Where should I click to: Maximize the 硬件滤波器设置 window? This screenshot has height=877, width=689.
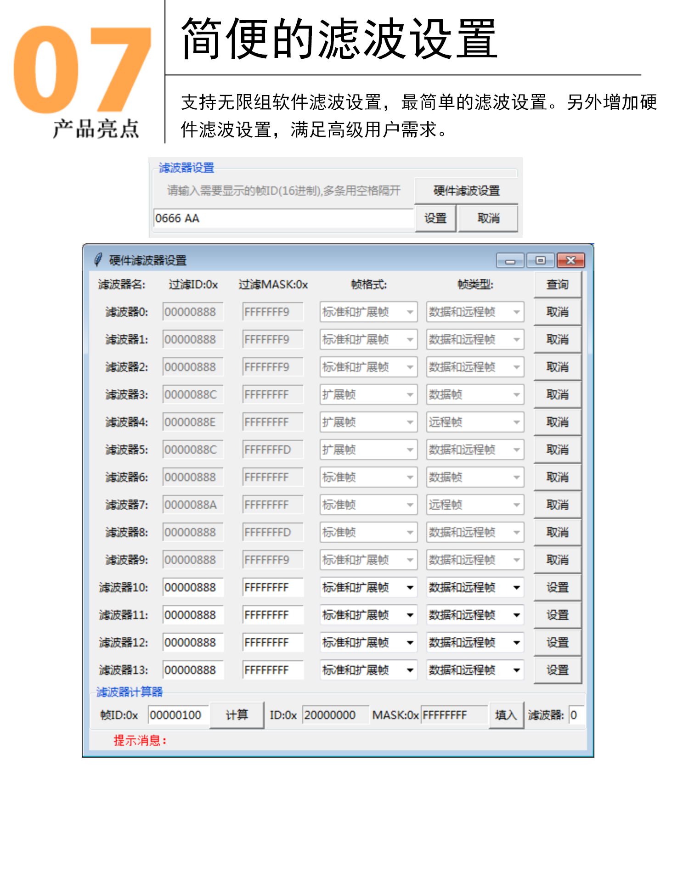pyautogui.click(x=541, y=260)
